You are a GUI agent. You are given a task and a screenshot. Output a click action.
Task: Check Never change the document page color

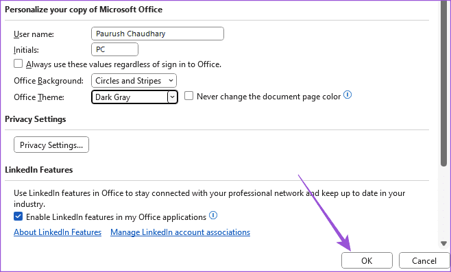coord(188,96)
